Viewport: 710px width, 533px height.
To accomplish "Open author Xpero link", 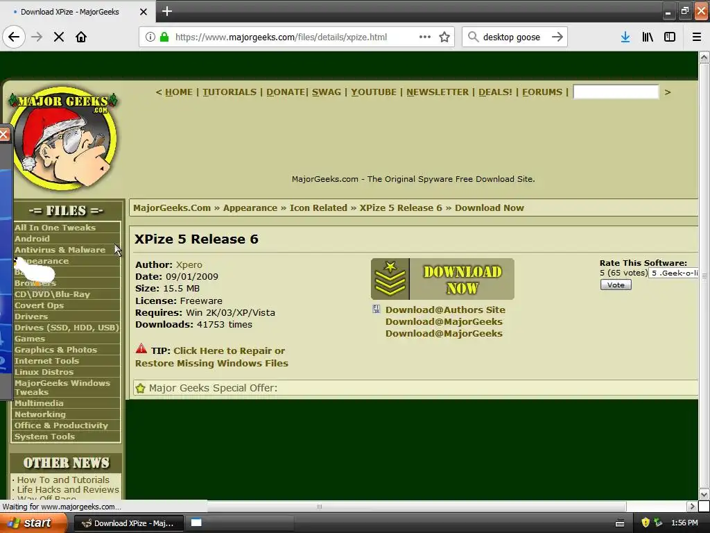I will click(x=189, y=264).
